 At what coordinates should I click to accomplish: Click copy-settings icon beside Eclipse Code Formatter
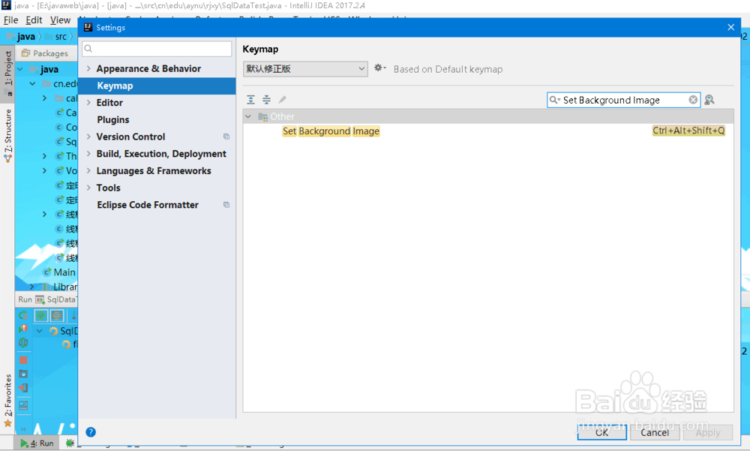(226, 204)
